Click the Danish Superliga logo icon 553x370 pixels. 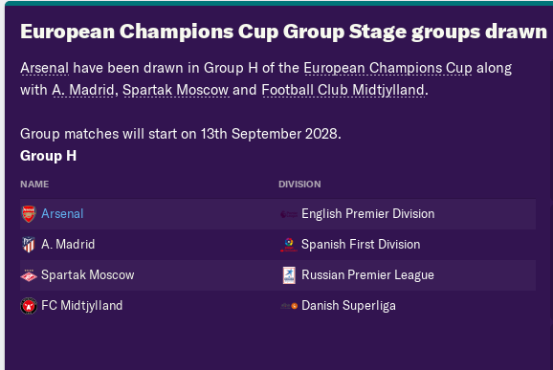[289, 306]
